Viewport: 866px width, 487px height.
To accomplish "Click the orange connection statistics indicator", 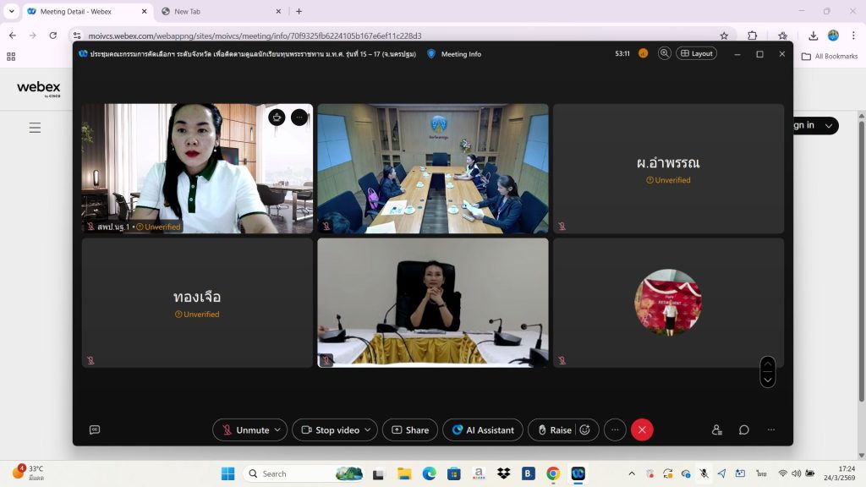I will tap(643, 53).
